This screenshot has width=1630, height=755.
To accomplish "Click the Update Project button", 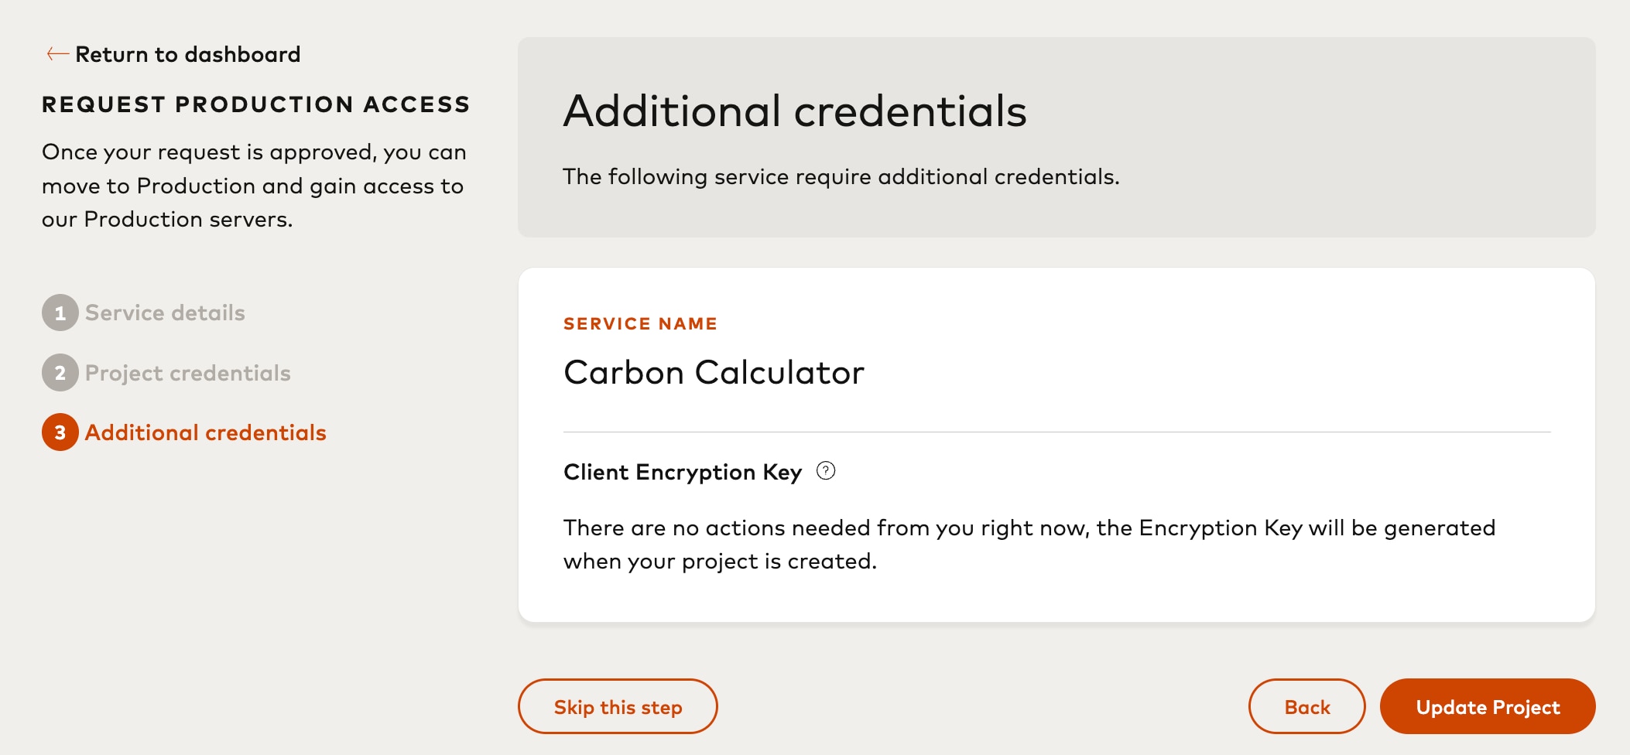I will click(1487, 706).
